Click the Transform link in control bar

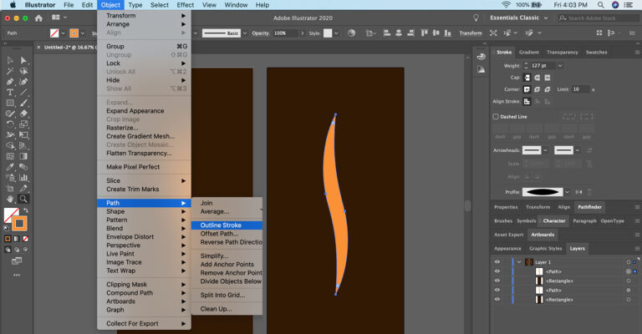click(471, 33)
